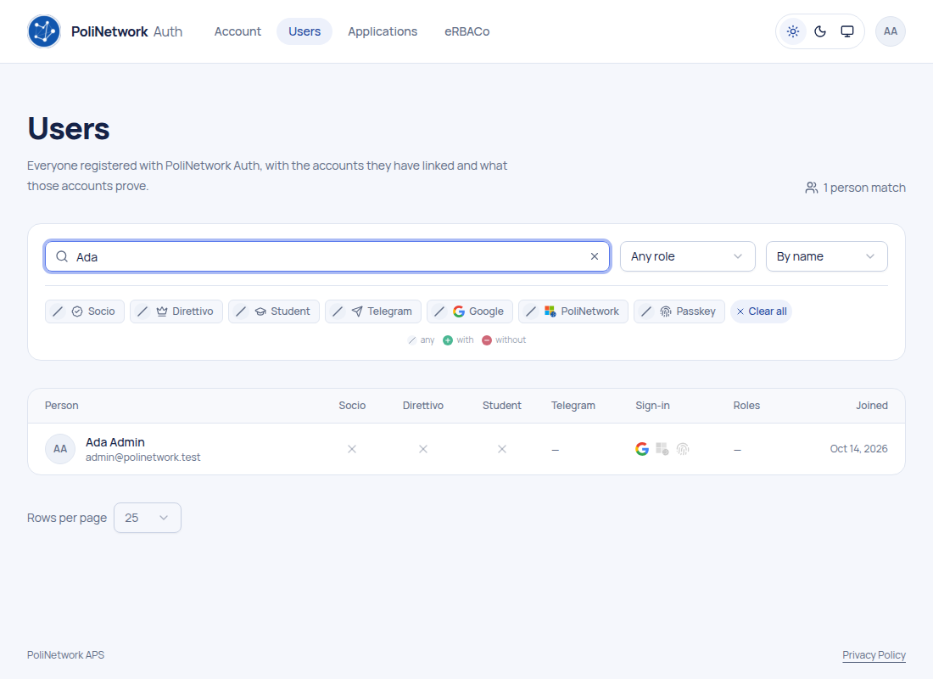The height and width of the screenshot is (679, 933).
Task: Open the Applications tab
Action: coord(383,31)
